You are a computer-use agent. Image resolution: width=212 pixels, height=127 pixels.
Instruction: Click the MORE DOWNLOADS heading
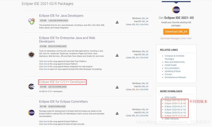point(171,91)
